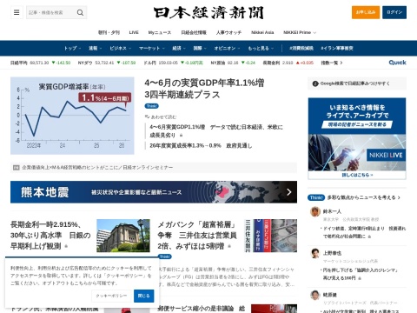
Task: Open headline 郵便サービス縮小の是非議論
Action: point(202,309)
